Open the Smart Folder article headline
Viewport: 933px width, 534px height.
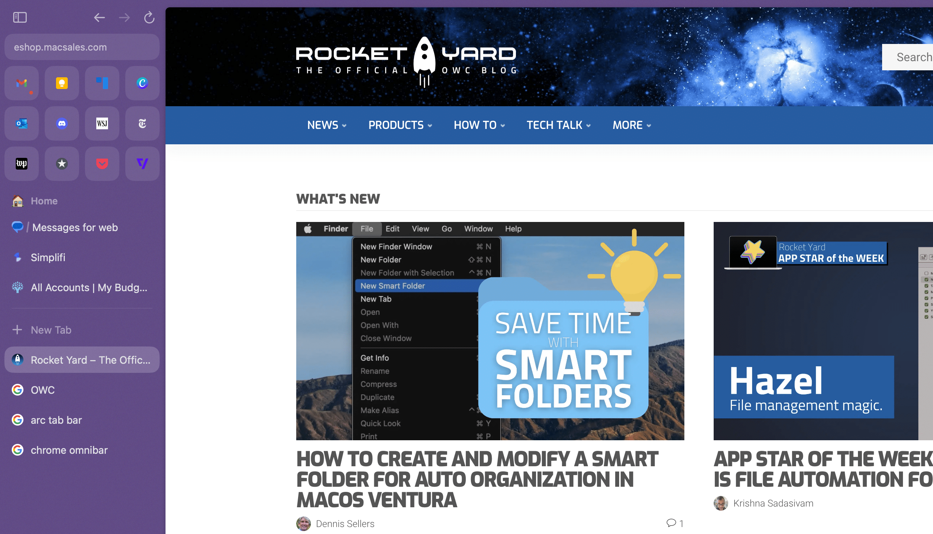(477, 479)
